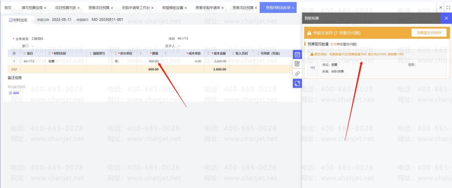Open table column settings gear icon

pyautogui.click(x=14, y=53)
